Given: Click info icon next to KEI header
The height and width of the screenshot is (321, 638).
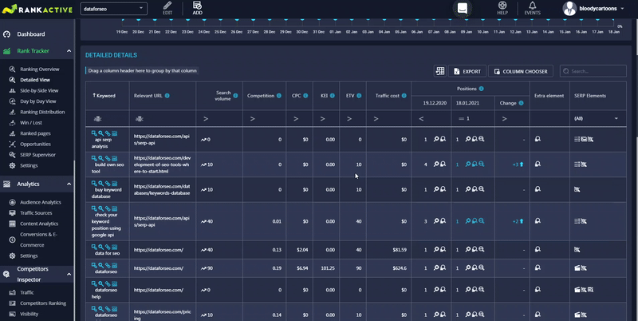Looking at the screenshot, I should pyautogui.click(x=333, y=96).
